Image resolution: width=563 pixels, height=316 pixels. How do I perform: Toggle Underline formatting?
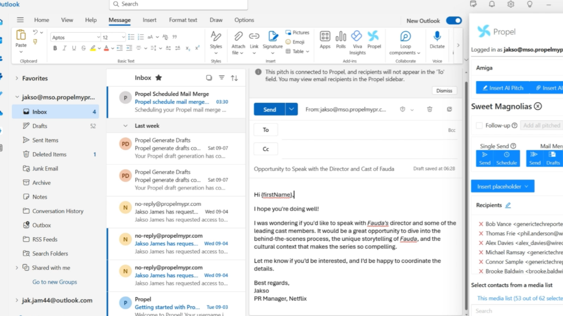pyautogui.click(x=74, y=48)
